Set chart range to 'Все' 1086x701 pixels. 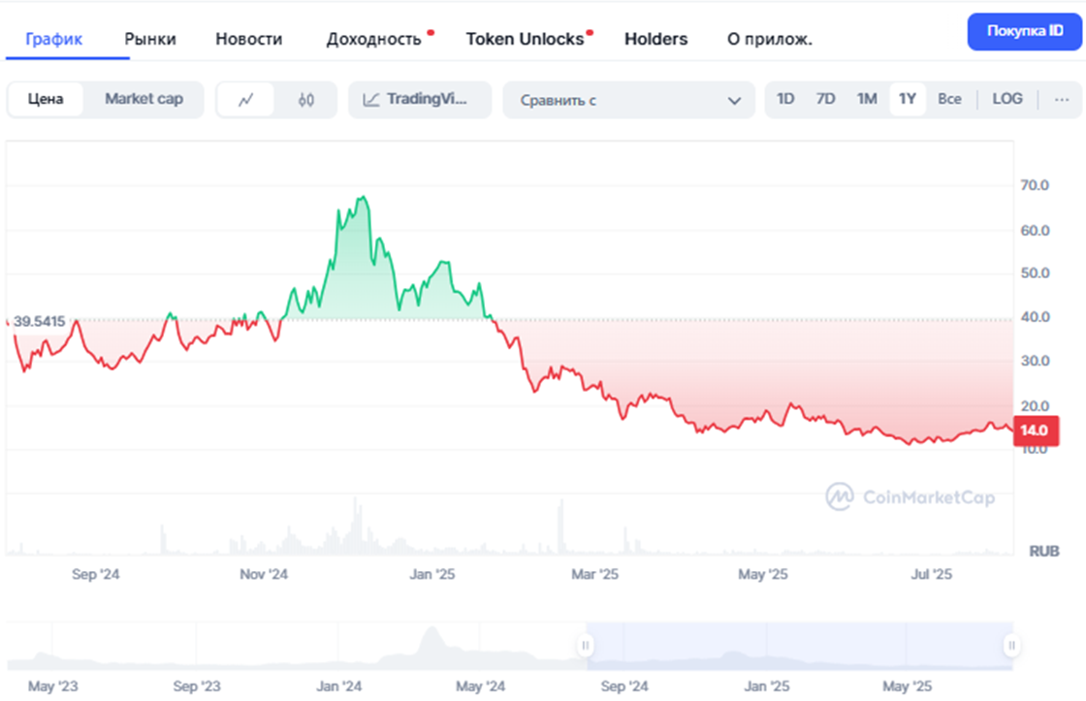pyautogui.click(x=949, y=99)
